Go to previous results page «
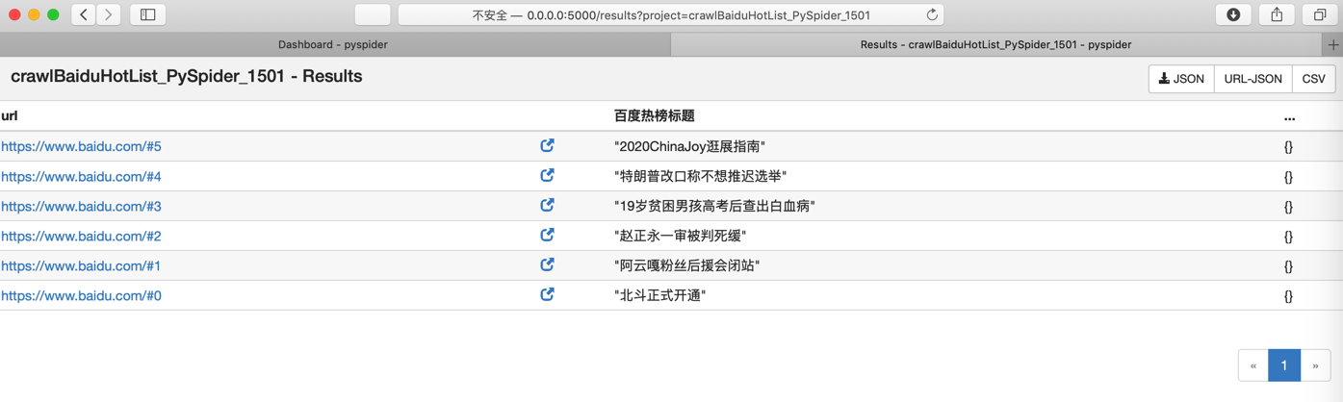The image size is (1343, 402). click(x=1253, y=365)
